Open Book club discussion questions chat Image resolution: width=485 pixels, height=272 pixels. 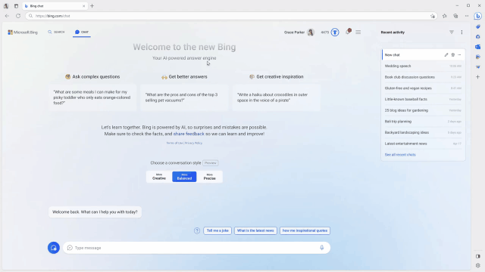tap(423, 77)
